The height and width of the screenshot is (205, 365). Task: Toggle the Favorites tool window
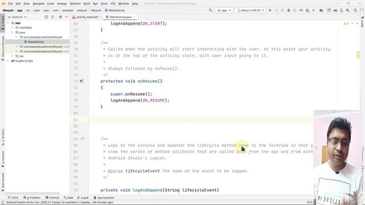(2, 159)
